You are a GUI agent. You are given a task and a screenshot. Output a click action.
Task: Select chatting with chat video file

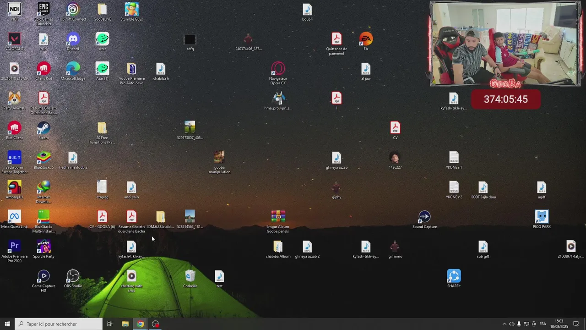point(131,277)
